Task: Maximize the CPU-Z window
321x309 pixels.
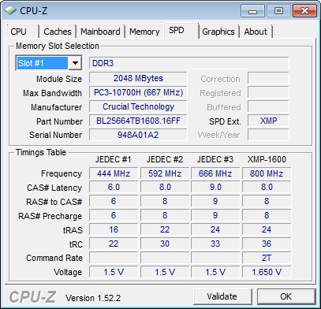Action: tap(278, 11)
